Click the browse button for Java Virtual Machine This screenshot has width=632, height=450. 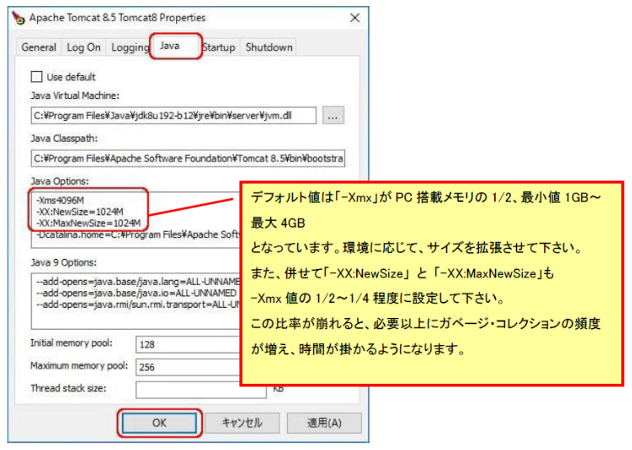(333, 115)
